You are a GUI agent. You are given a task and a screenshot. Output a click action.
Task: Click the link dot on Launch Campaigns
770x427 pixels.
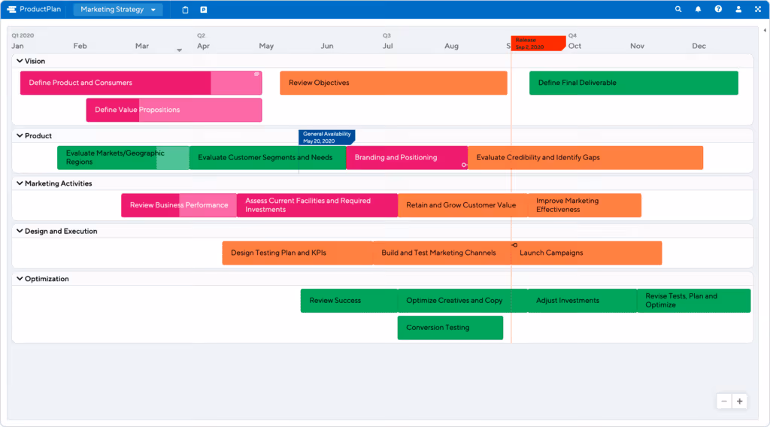[514, 245]
